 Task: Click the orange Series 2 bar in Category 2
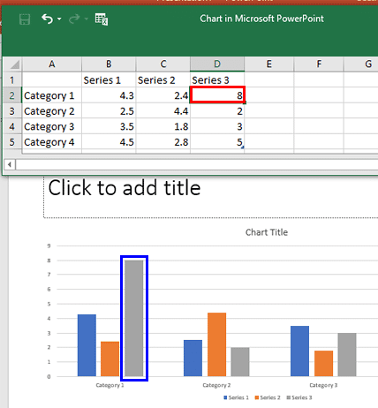[217, 344]
